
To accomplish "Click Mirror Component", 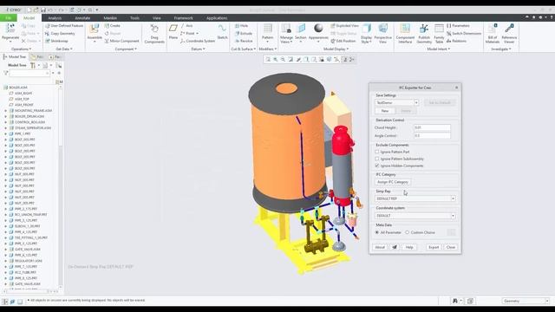I will tap(121, 41).
